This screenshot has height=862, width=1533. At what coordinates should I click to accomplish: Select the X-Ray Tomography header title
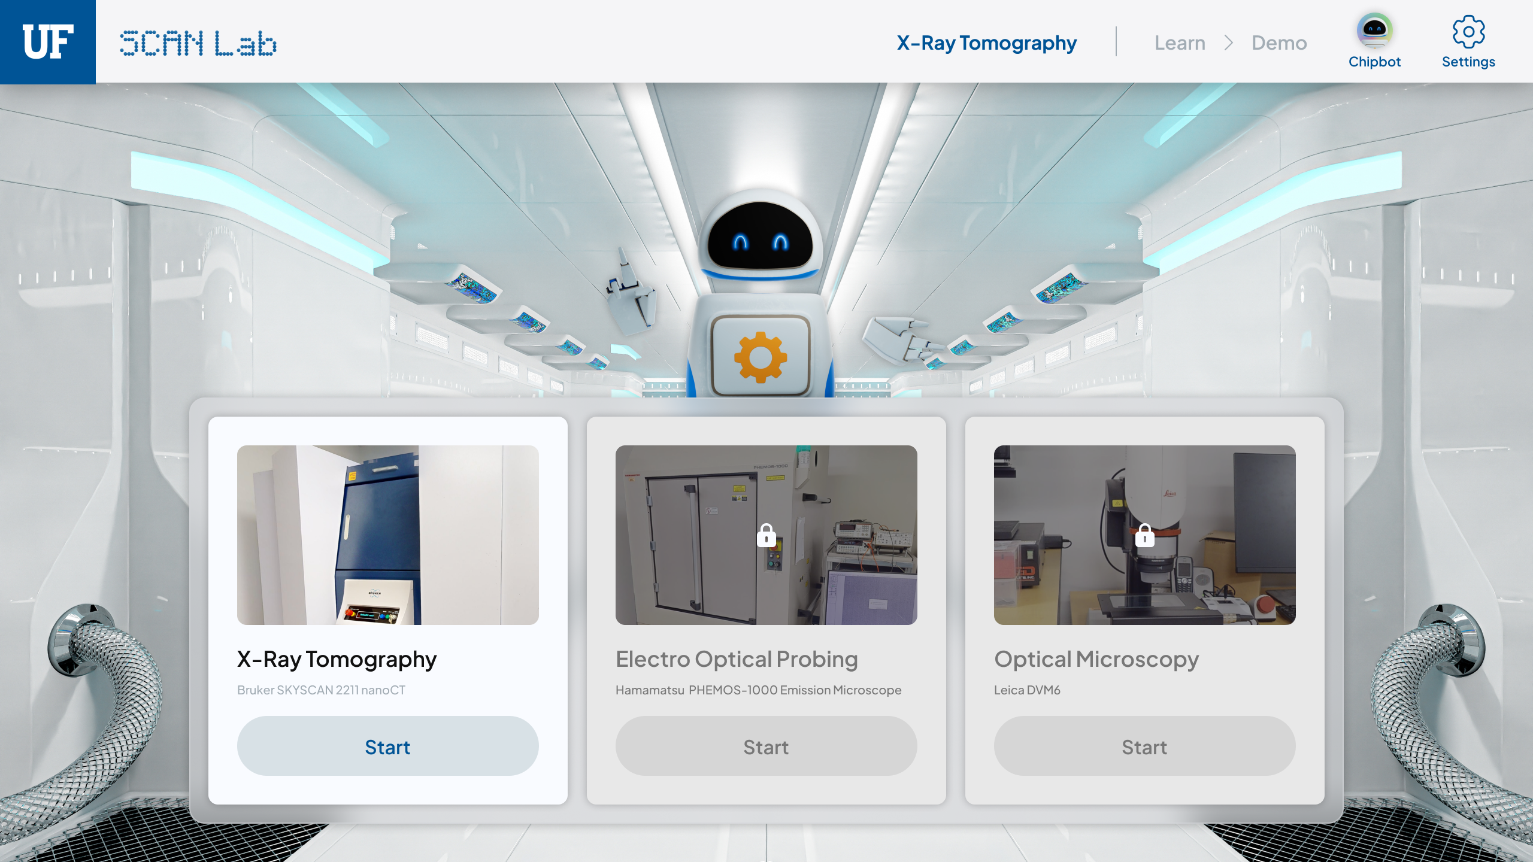pyautogui.click(x=987, y=43)
